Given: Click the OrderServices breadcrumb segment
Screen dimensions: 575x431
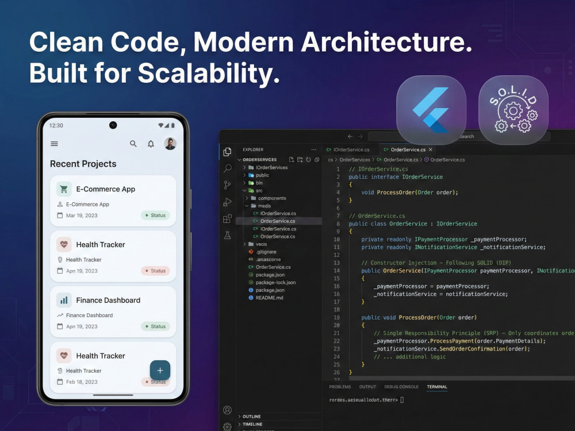Looking at the screenshot, I should coord(355,160).
